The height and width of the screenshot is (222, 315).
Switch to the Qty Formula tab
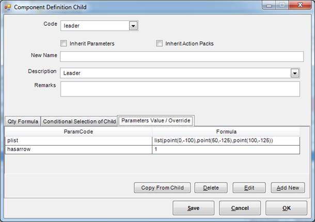[23, 121]
